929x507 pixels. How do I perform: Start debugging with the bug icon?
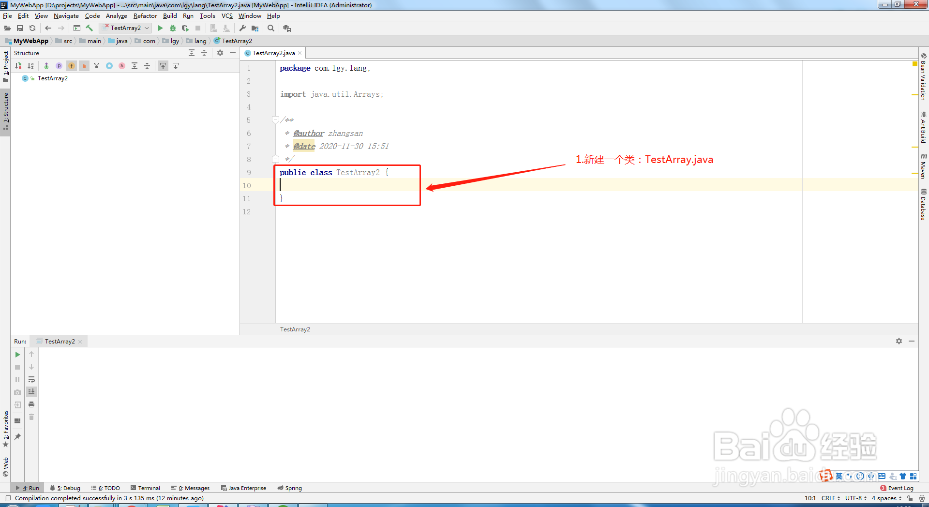tap(173, 28)
